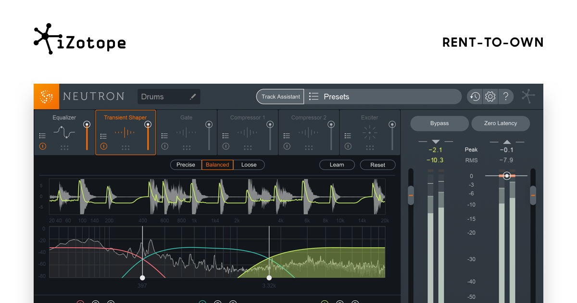This screenshot has width=577, height=303.
Task: Enable Bypass on the output section
Action: 439,123
